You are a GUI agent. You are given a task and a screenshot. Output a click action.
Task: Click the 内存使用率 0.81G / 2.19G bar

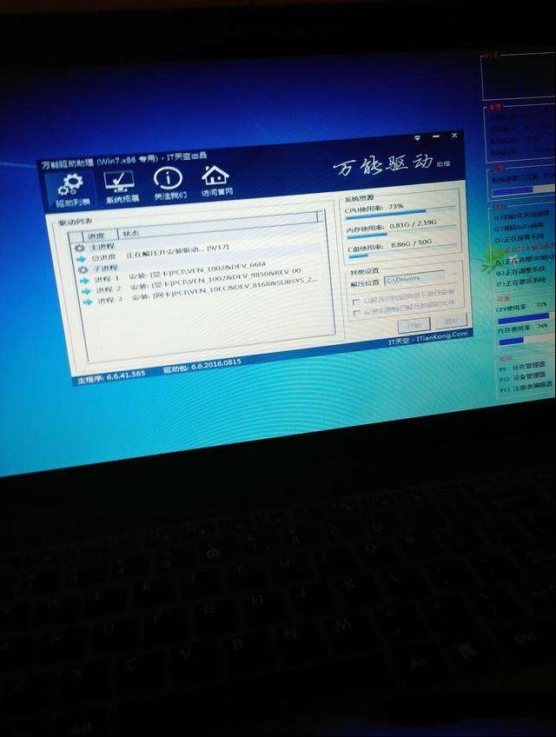click(x=402, y=232)
